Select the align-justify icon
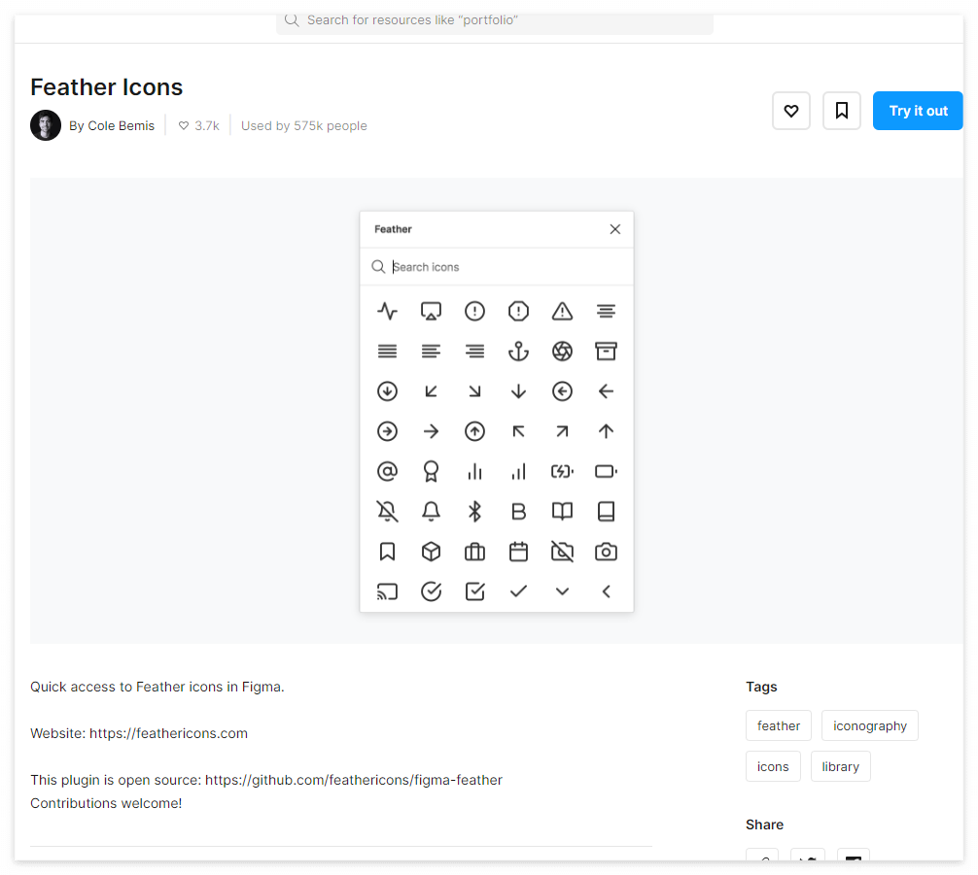Image resolution: width=978 pixels, height=875 pixels. pyautogui.click(x=387, y=351)
